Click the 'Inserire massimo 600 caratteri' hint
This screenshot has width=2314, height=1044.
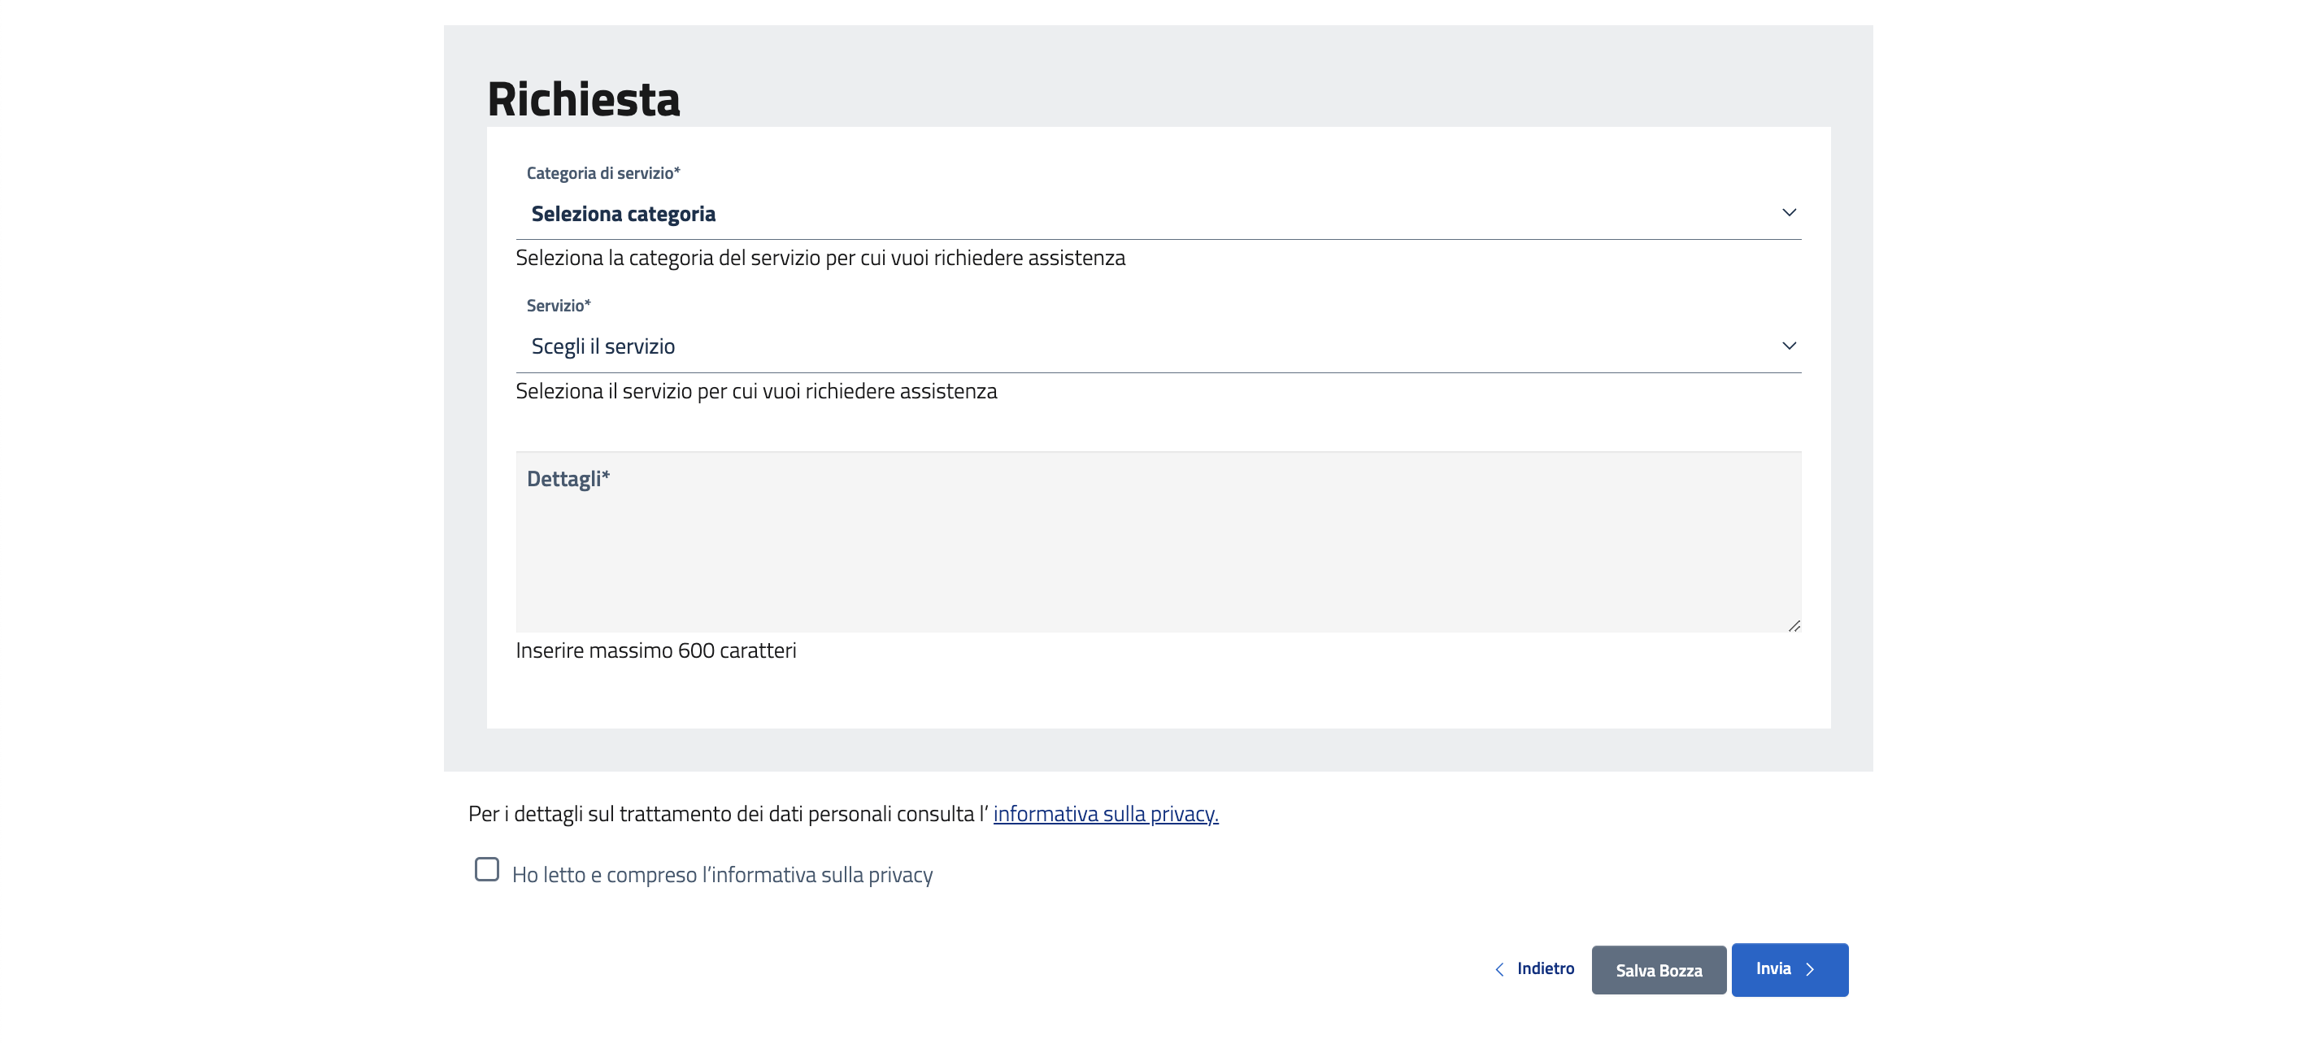pyautogui.click(x=656, y=650)
